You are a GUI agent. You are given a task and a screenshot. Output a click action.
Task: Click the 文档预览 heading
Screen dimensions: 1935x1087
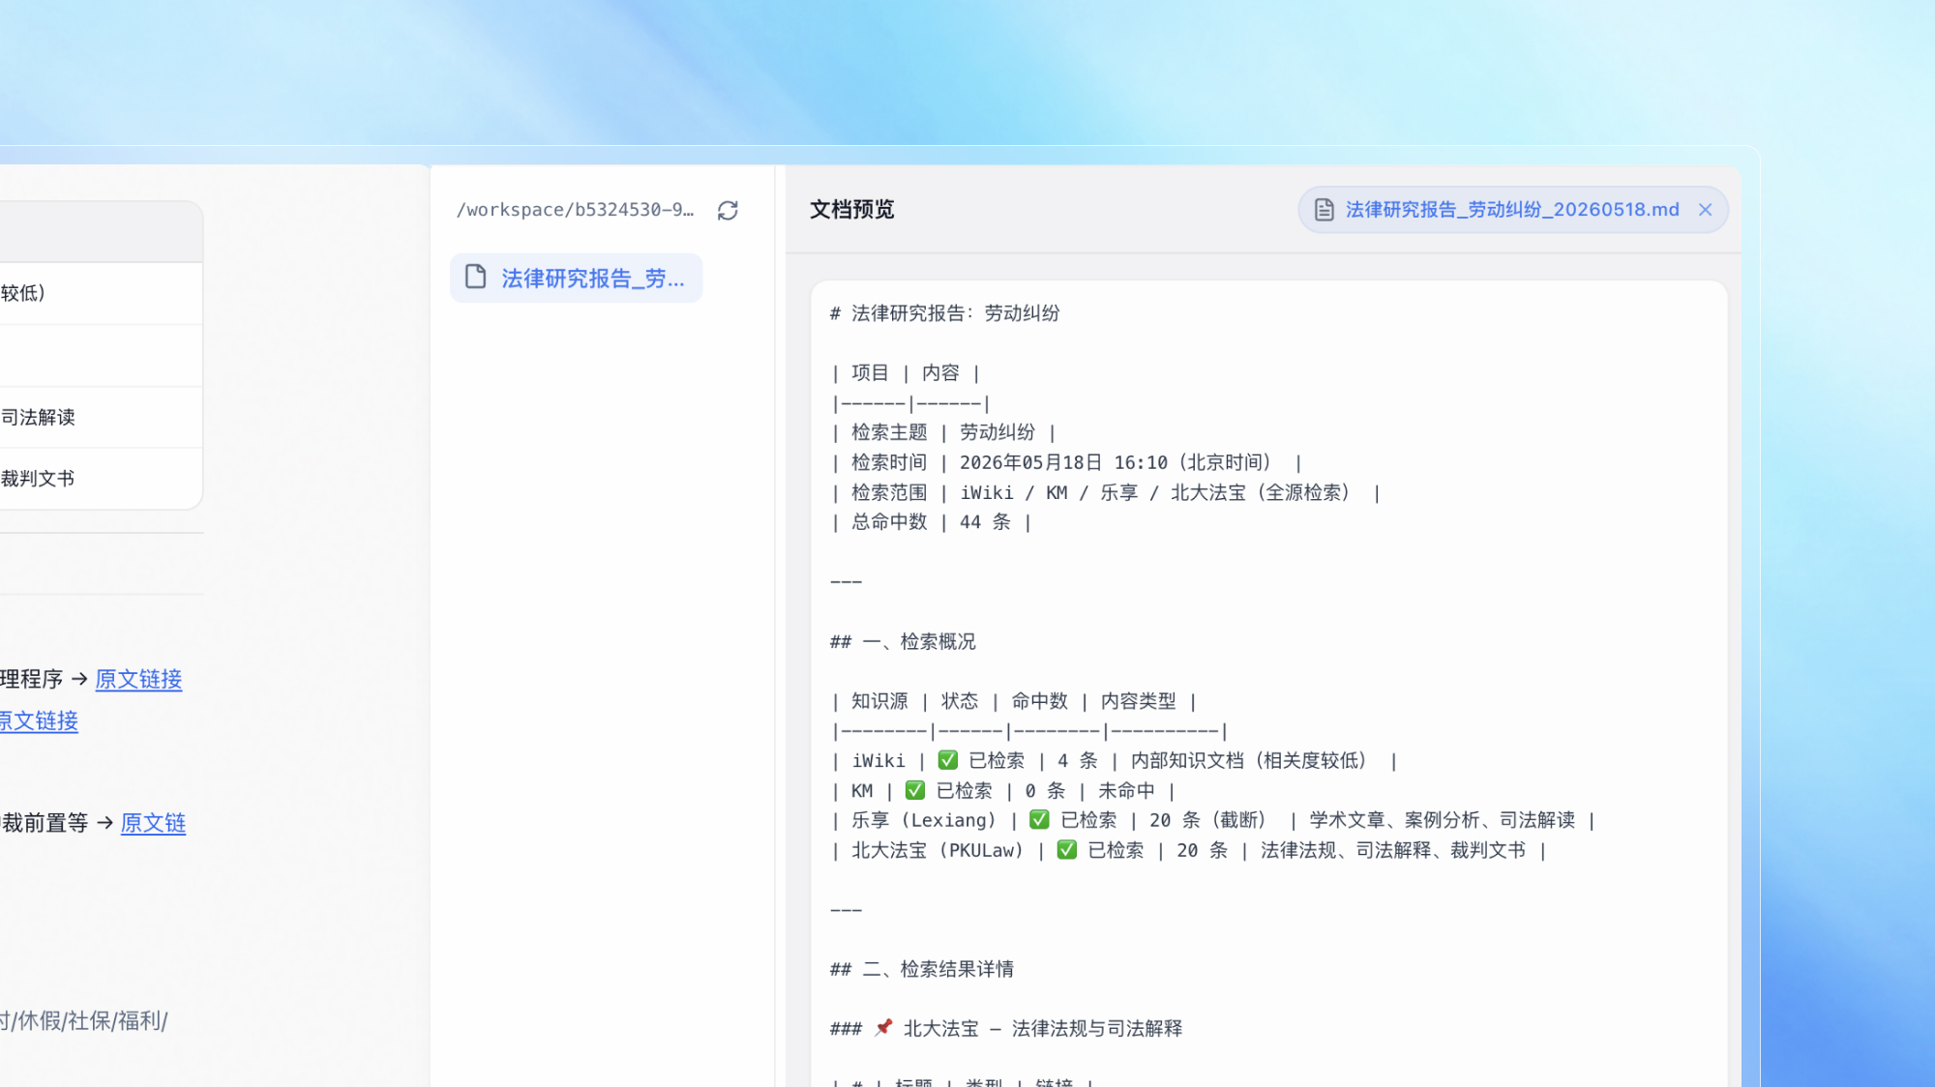[851, 210]
